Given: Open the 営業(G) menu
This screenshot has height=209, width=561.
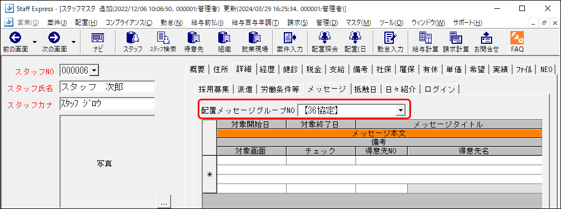Looking at the screenshot, I should click(28, 23).
